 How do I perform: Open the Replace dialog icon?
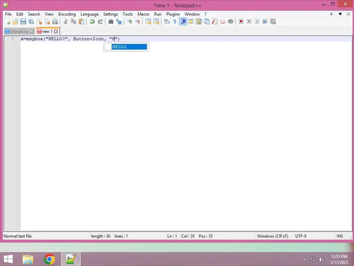pyautogui.click(x=119, y=21)
